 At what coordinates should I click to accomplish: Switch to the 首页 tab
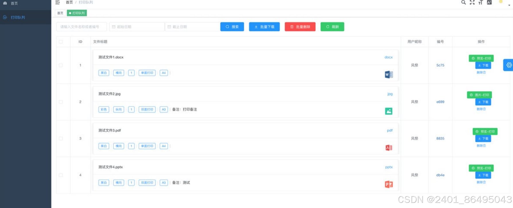(x=60, y=13)
